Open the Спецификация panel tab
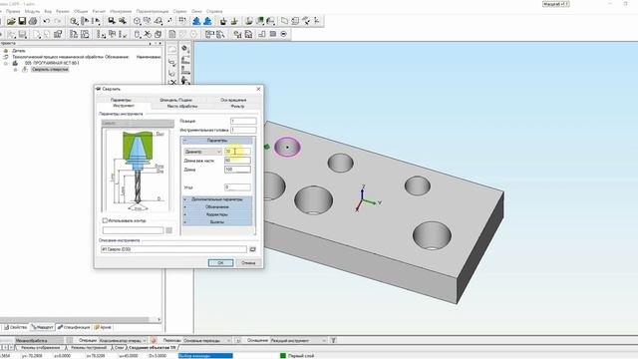638x359 pixels. pos(74,327)
